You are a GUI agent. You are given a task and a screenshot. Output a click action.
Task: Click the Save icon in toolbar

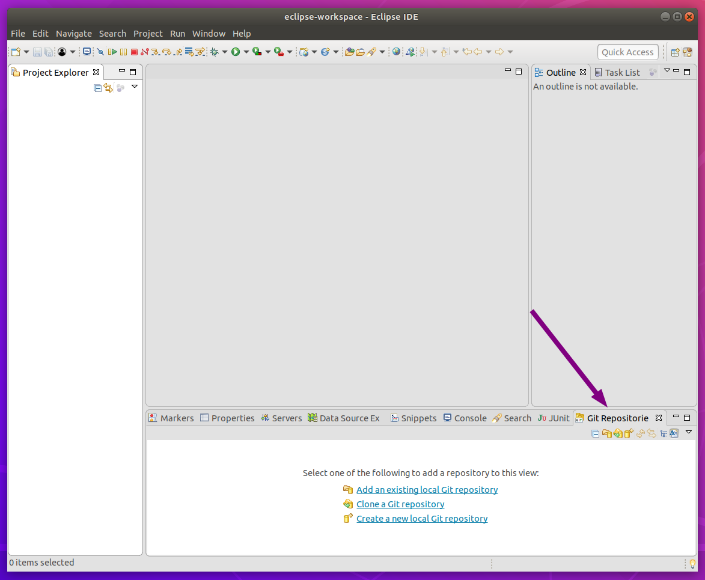[x=37, y=52]
